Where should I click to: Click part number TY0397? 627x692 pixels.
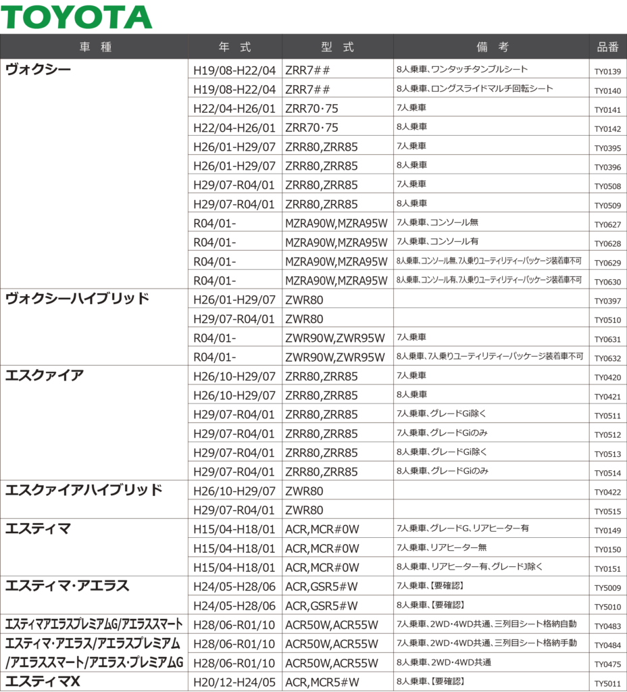pos(607,301)
